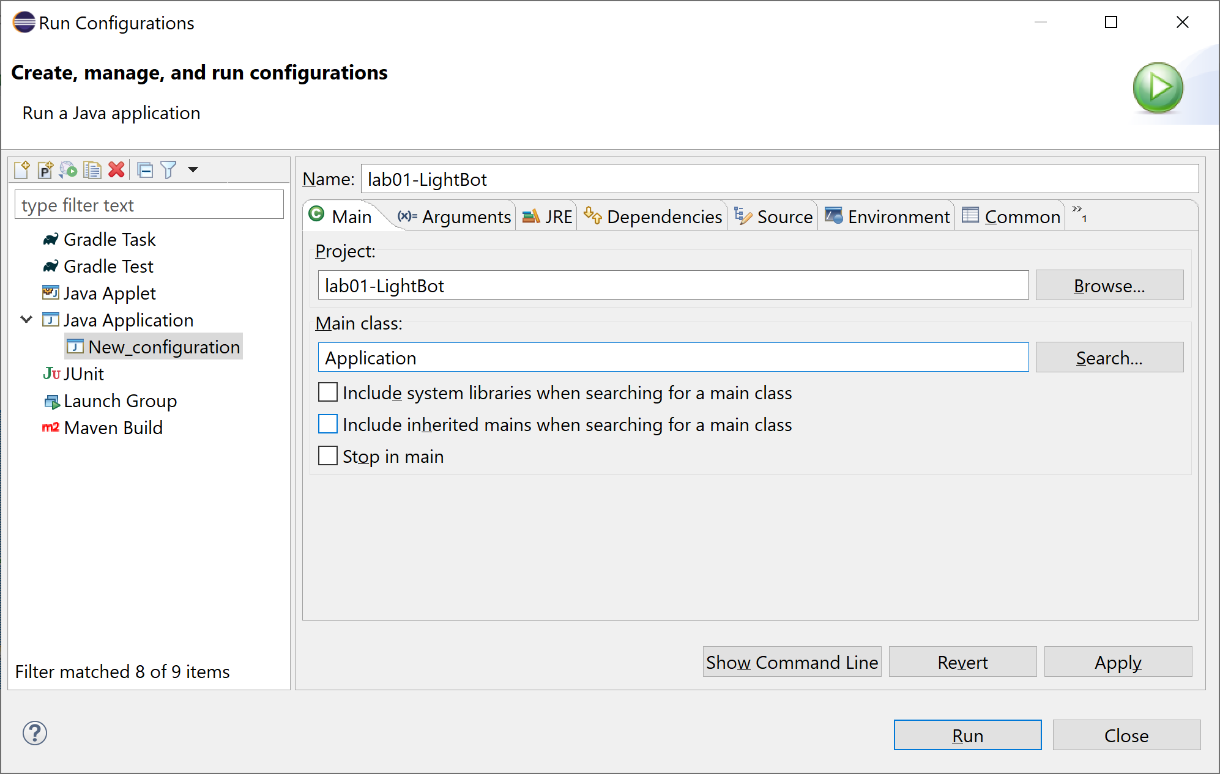Viewport: 1220px width, 774px height.
Task: Click the New prototype configuration icon
Action: click(45, 169)
